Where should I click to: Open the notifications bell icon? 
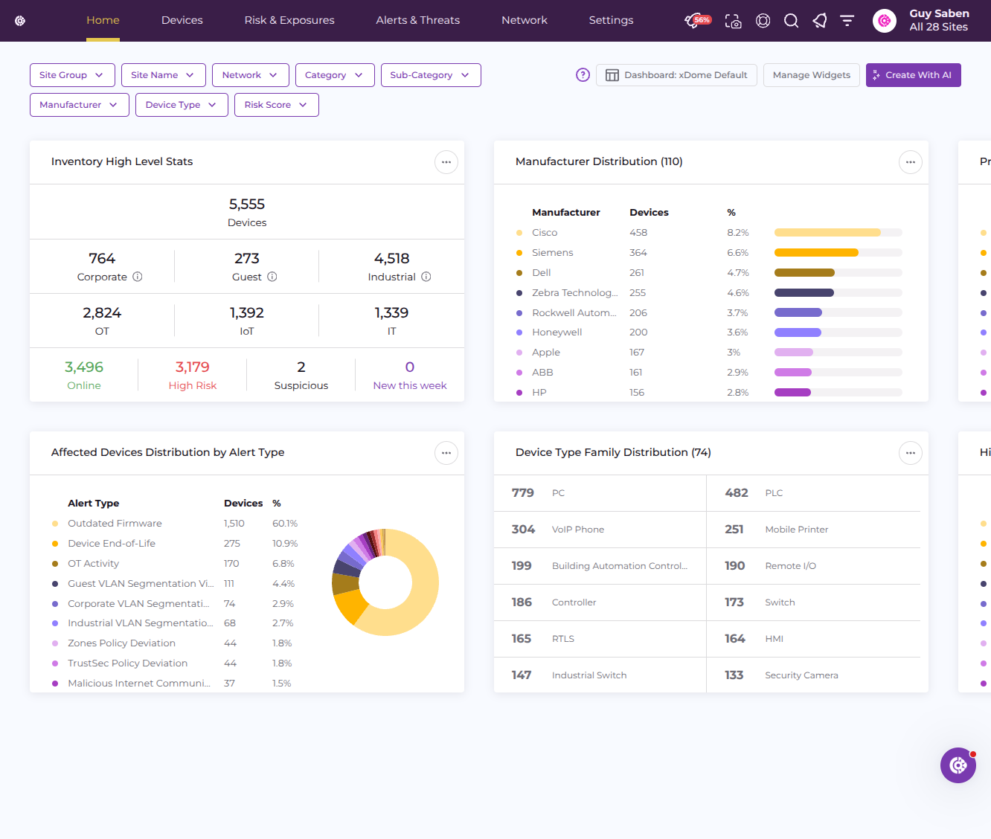click(x=820, y=21)
